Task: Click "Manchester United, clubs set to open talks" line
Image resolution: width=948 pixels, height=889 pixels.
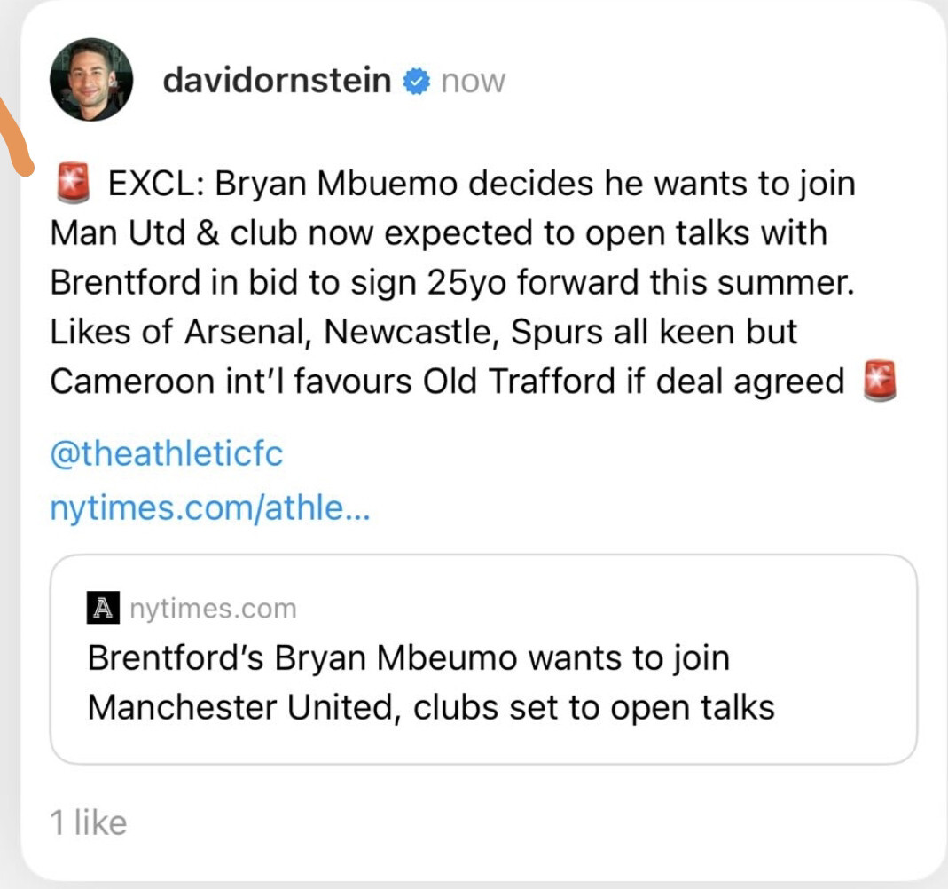Action: click(431, 707)
